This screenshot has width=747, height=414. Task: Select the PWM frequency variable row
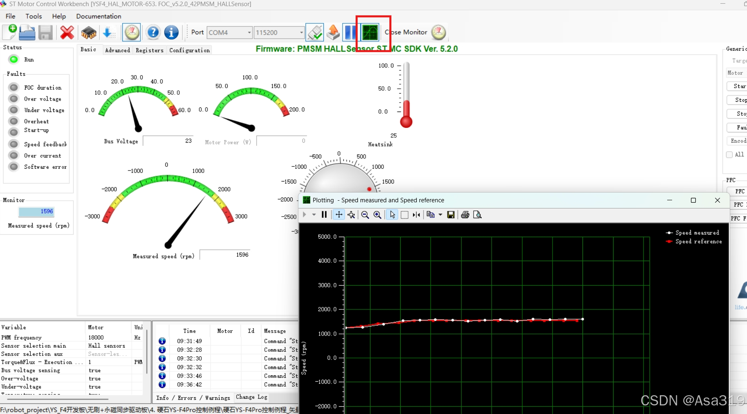tap(72, 338)
